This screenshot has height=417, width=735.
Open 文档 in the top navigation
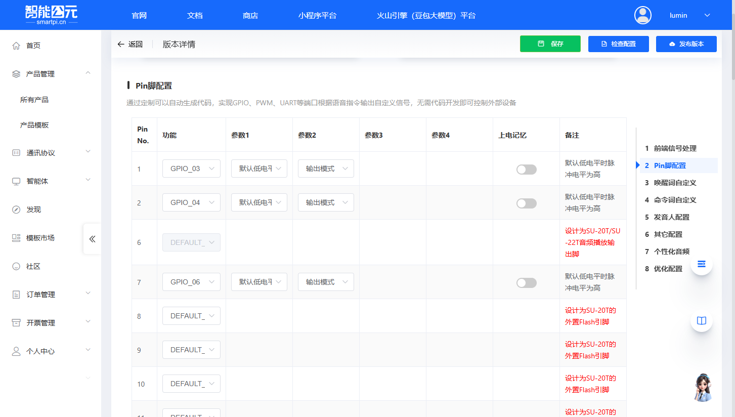tap(195, 15)
